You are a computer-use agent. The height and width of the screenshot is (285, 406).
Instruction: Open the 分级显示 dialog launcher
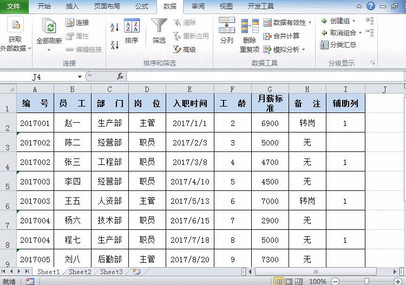(x=372, y=63)
